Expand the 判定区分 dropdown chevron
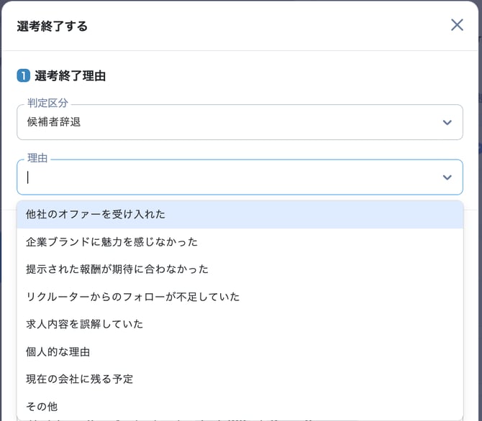This screenshot has width=482, height=421. (447, 123)
